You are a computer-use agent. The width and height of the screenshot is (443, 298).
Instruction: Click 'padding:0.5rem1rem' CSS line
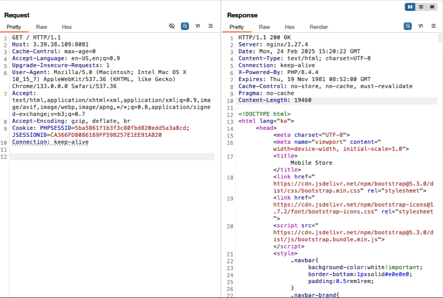click(x=341, y=281)
